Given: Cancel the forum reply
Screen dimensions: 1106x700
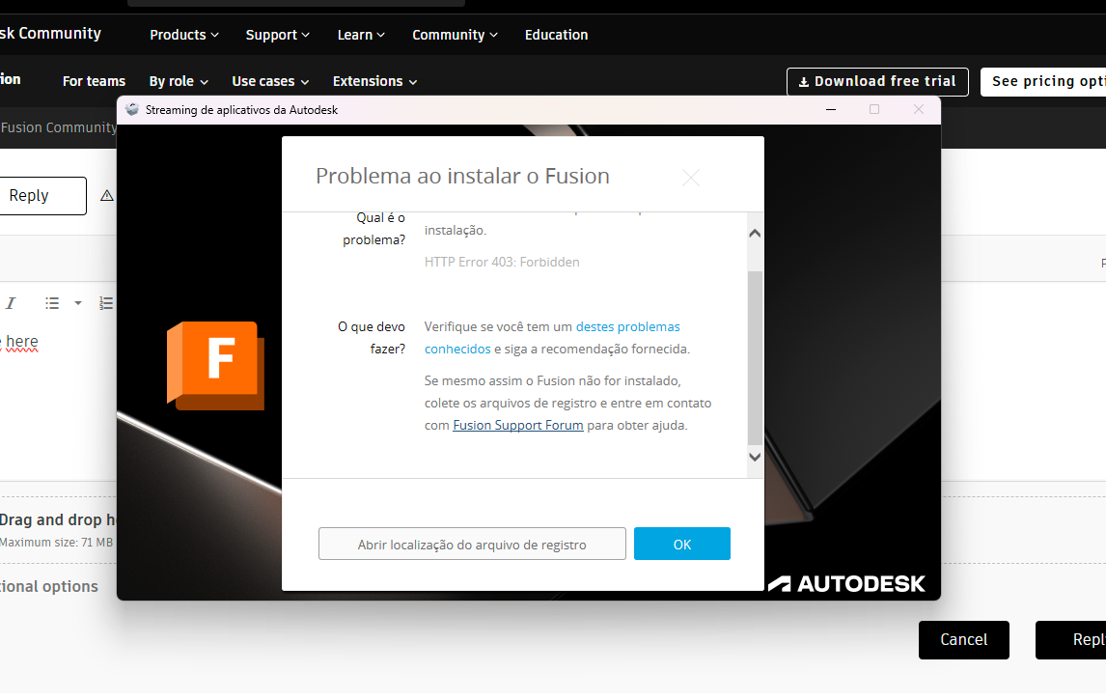Looking at the screenshot, I should 963,639.
